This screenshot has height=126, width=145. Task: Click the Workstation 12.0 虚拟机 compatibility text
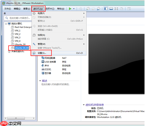109,117
